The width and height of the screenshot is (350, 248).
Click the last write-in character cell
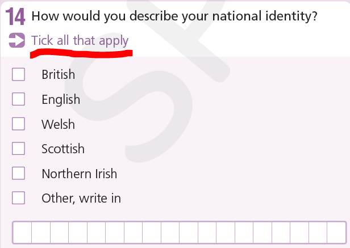click(x=336, y=232)
